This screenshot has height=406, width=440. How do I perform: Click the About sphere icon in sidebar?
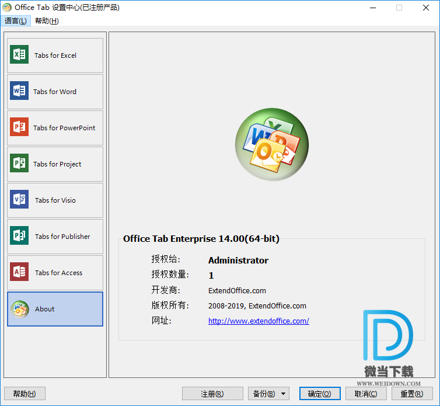point(20,310)
